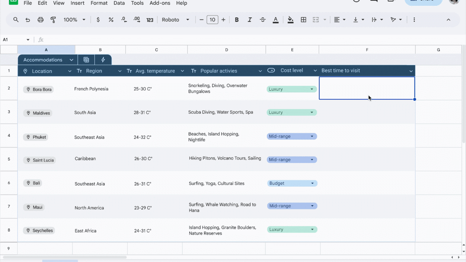
Task: Click the Phuket location chip
Action: point(36,137)
